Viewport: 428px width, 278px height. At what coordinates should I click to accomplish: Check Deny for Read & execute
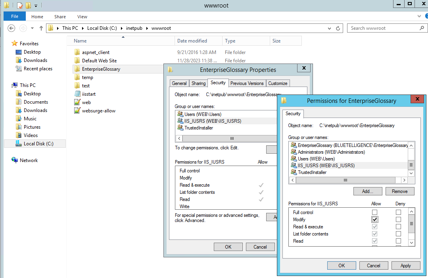click(398, 227)
